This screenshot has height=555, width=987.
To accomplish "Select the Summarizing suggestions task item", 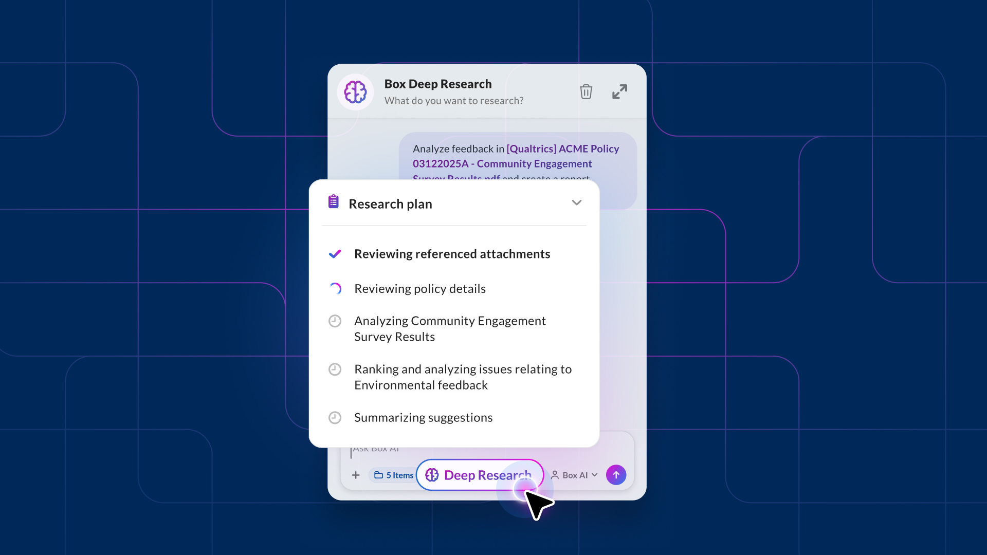I will (423, 418).
